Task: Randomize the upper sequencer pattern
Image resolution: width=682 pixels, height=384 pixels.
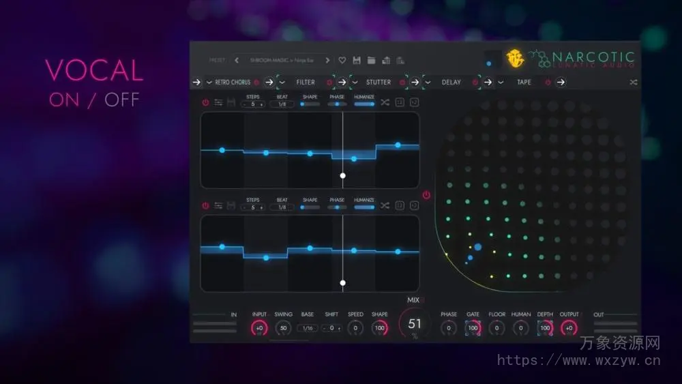Action: pos(385,102)
